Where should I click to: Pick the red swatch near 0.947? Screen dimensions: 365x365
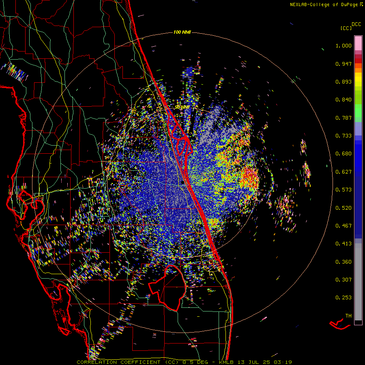click(x=358, y=61)
